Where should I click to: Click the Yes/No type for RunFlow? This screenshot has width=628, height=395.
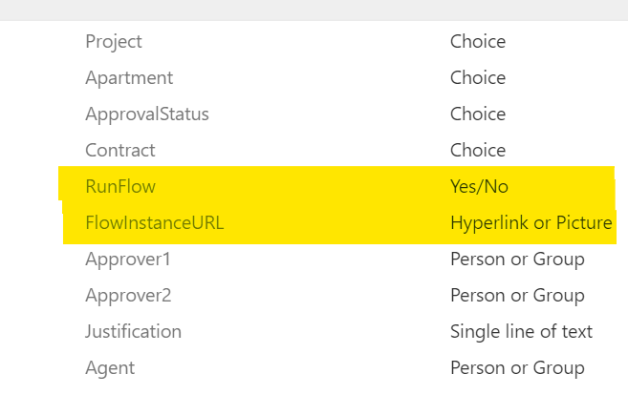click(x=479, y=186)
